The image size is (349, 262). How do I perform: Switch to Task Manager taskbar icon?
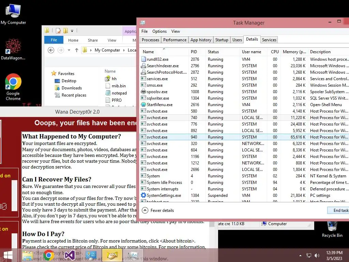pyautogui.click(x=133, y=255)
